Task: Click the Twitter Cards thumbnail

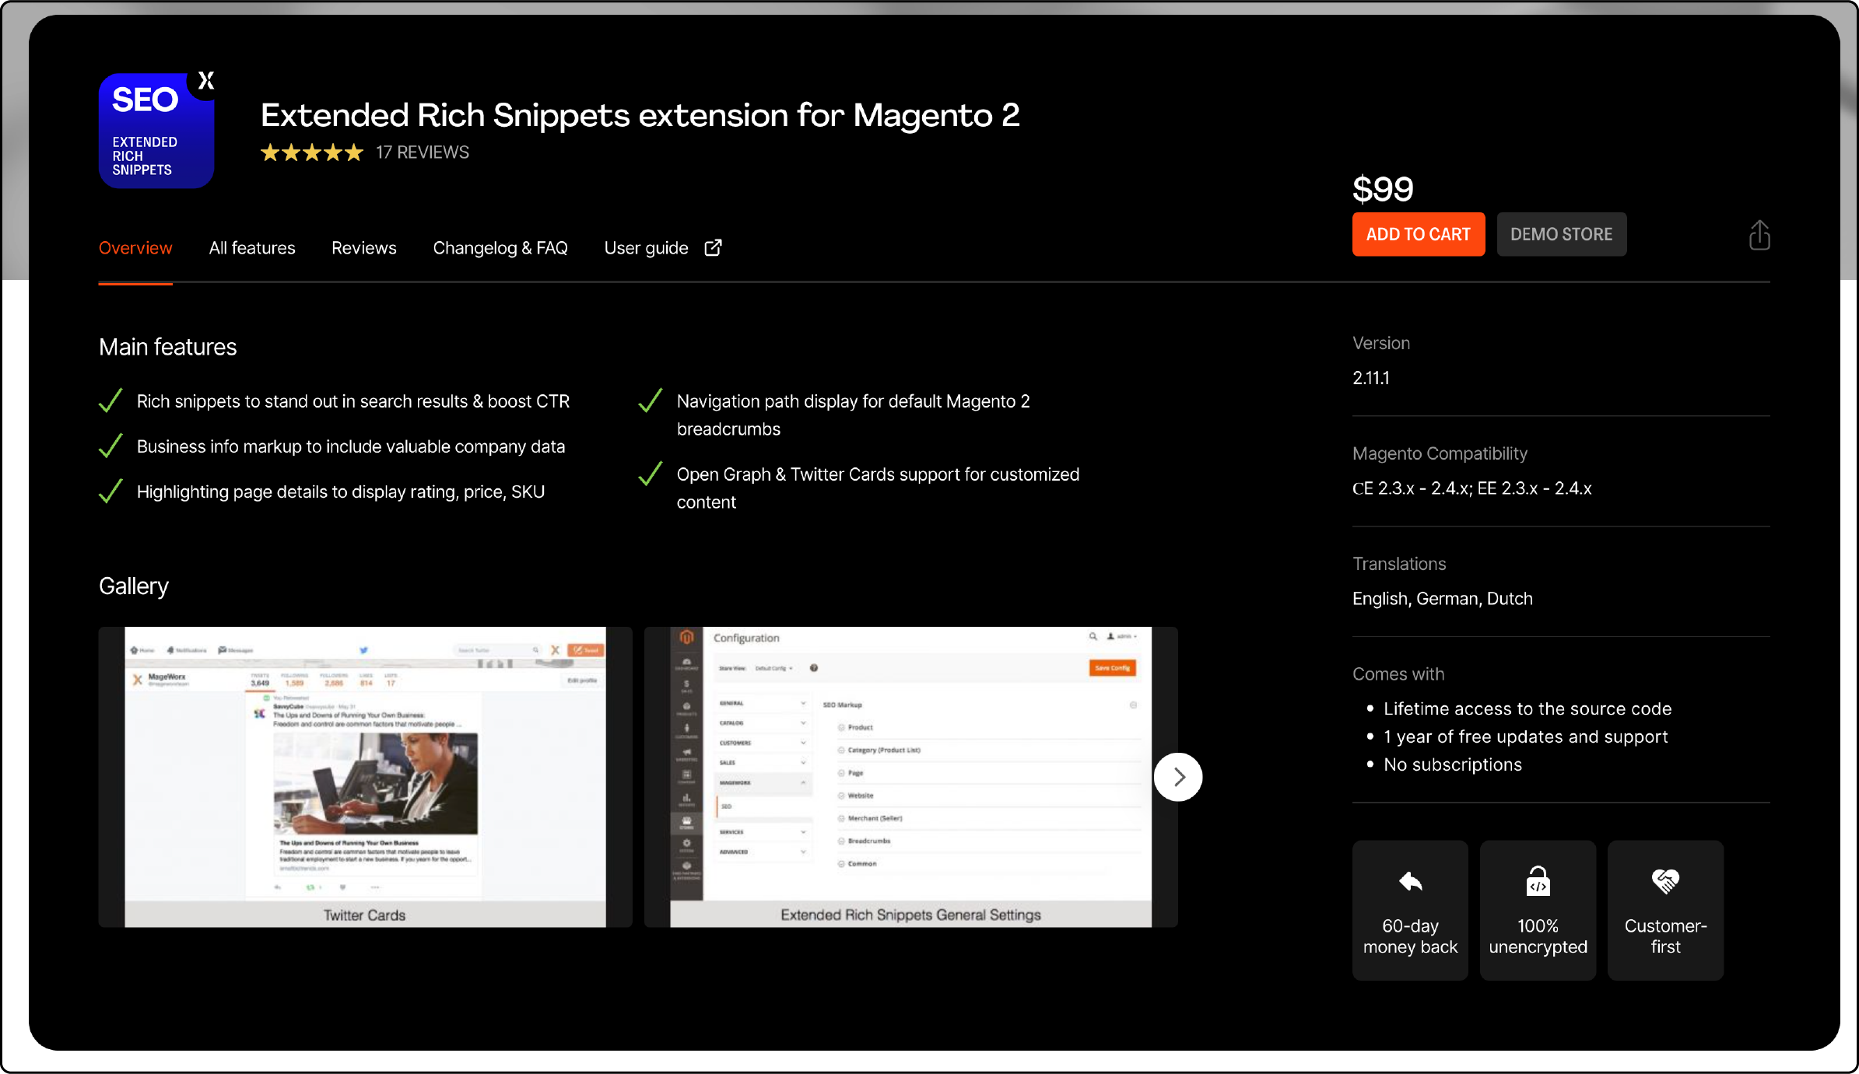Action: click(x=363, y=776)
